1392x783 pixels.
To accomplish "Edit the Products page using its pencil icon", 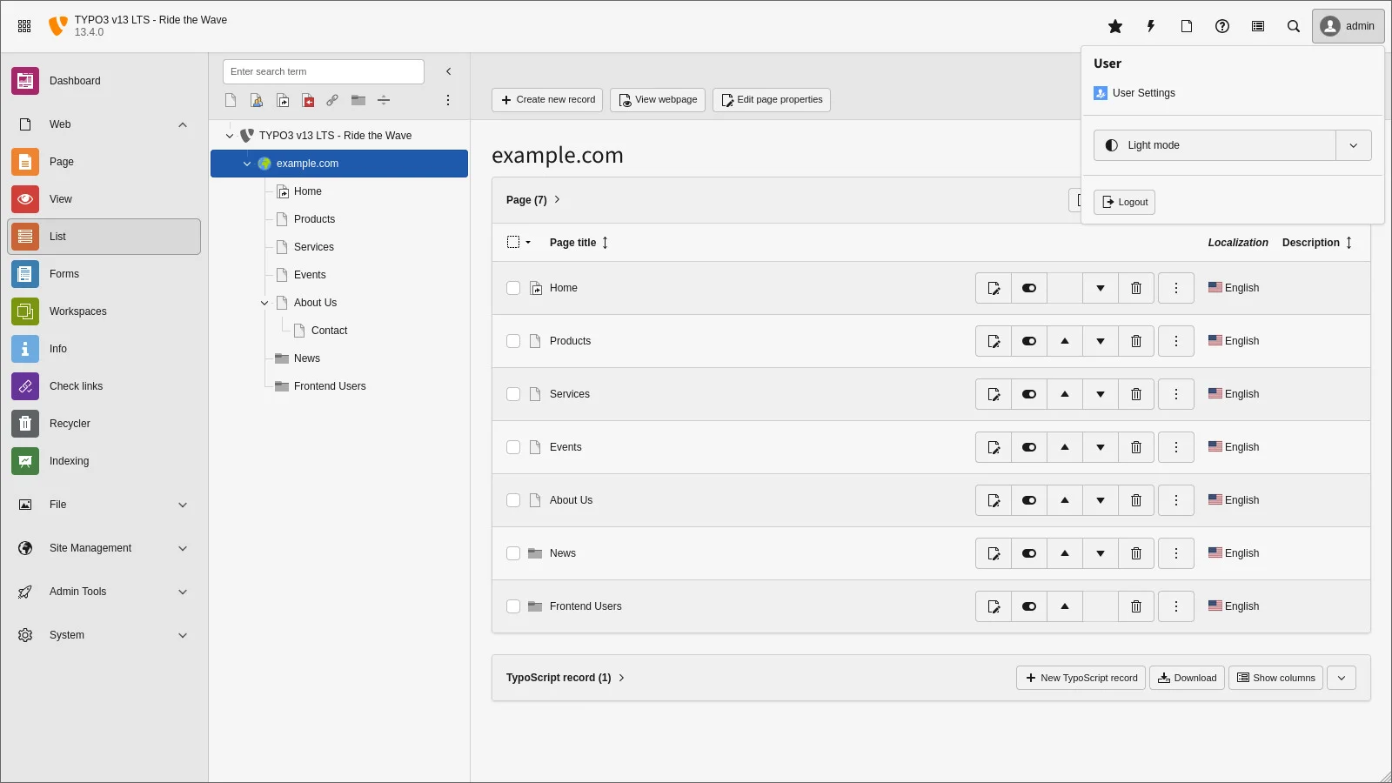I will click(x=994, y=341).
